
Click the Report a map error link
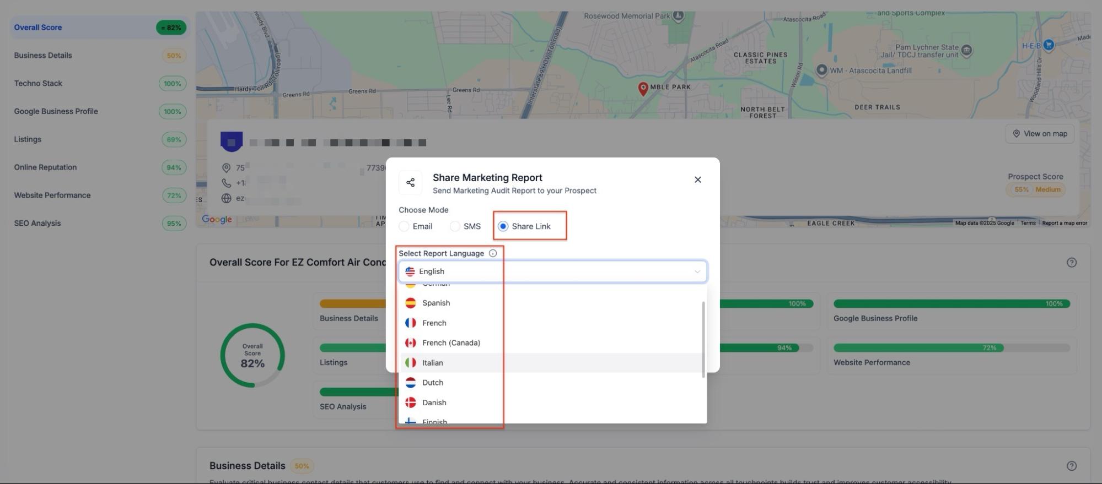click(x=1064, y=223)
